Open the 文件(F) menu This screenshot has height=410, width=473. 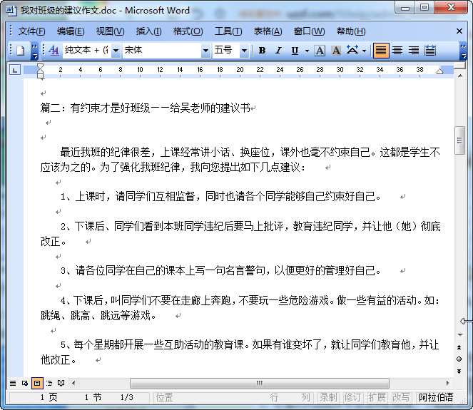click(x=31, y=31)
